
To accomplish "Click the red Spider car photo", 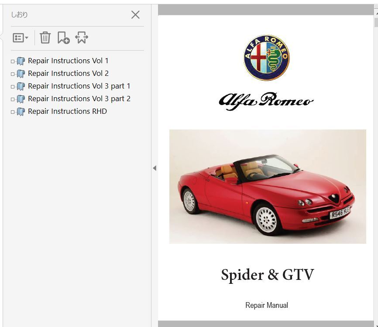I will 268,187.
